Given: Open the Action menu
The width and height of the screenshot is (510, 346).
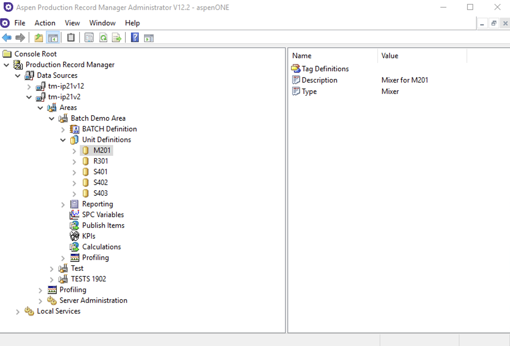Looking at the screenshot, I should (x=45, y=23).
